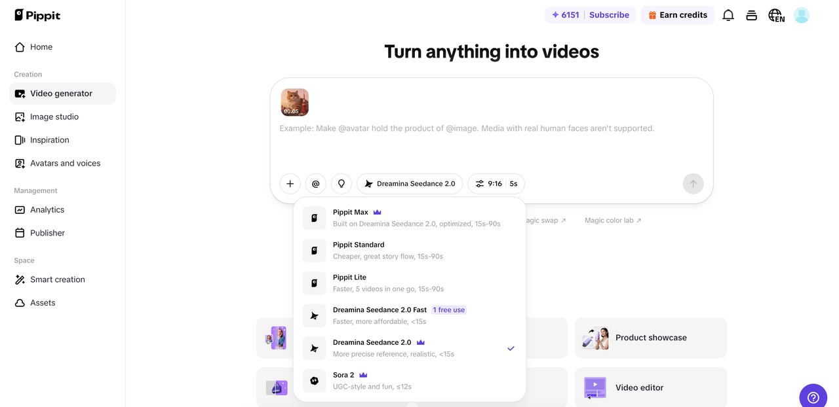Open Inspiration section
This screenshot has width=839, height=407.
pos(62,140)
